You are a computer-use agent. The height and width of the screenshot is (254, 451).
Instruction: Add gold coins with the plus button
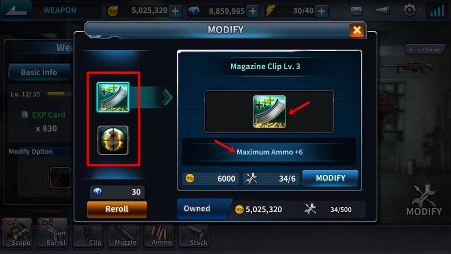175,11
